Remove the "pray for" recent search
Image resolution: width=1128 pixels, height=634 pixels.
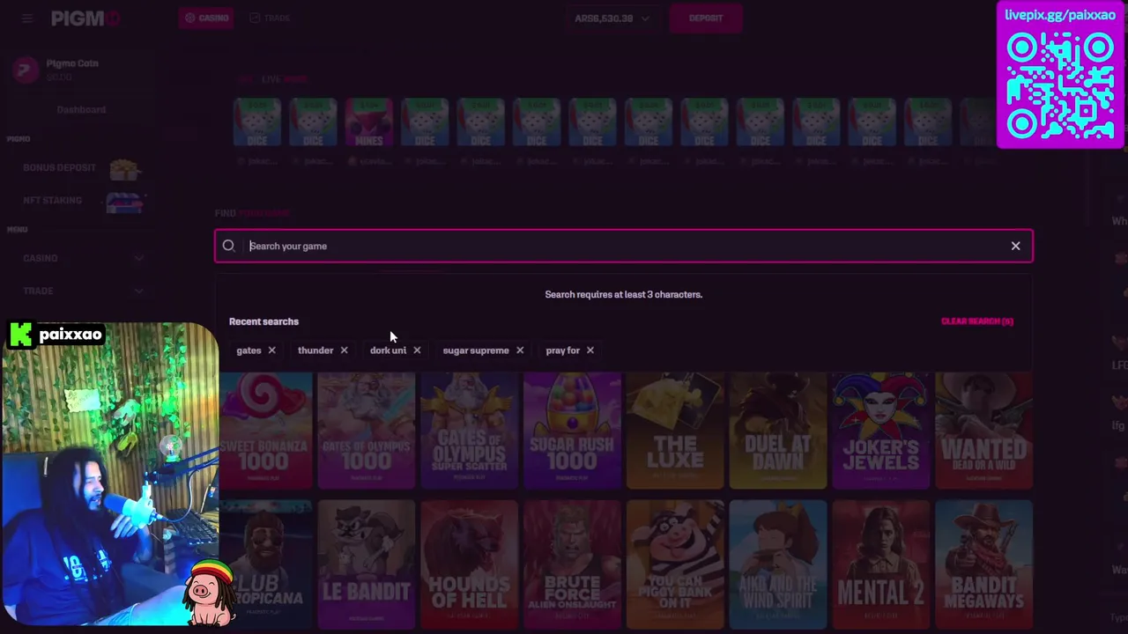click(590, 350)
